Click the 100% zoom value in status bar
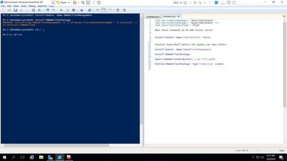 [x=282, y=151]
